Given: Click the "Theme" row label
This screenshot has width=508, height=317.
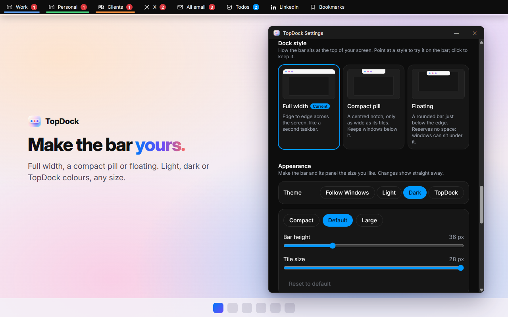Looking at the screenshot, I should pyautogui.click(x=292, y=193).
